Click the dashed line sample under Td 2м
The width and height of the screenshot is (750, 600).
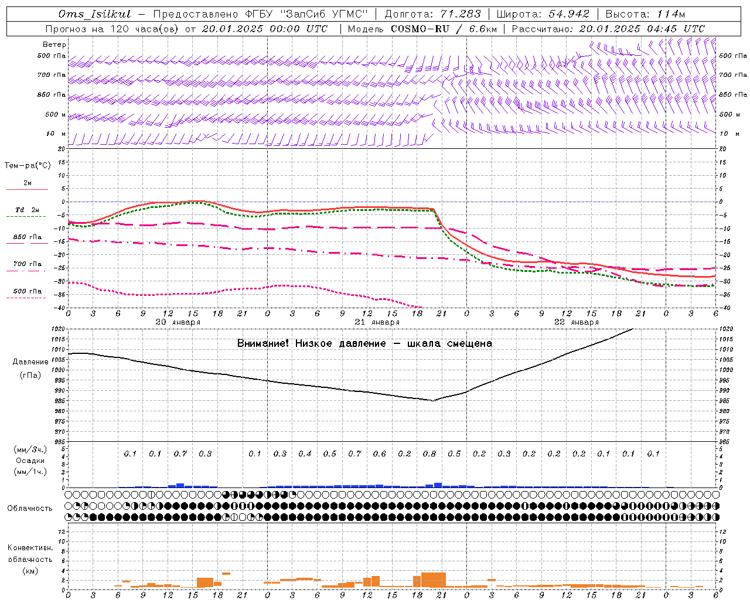point(26,216)
